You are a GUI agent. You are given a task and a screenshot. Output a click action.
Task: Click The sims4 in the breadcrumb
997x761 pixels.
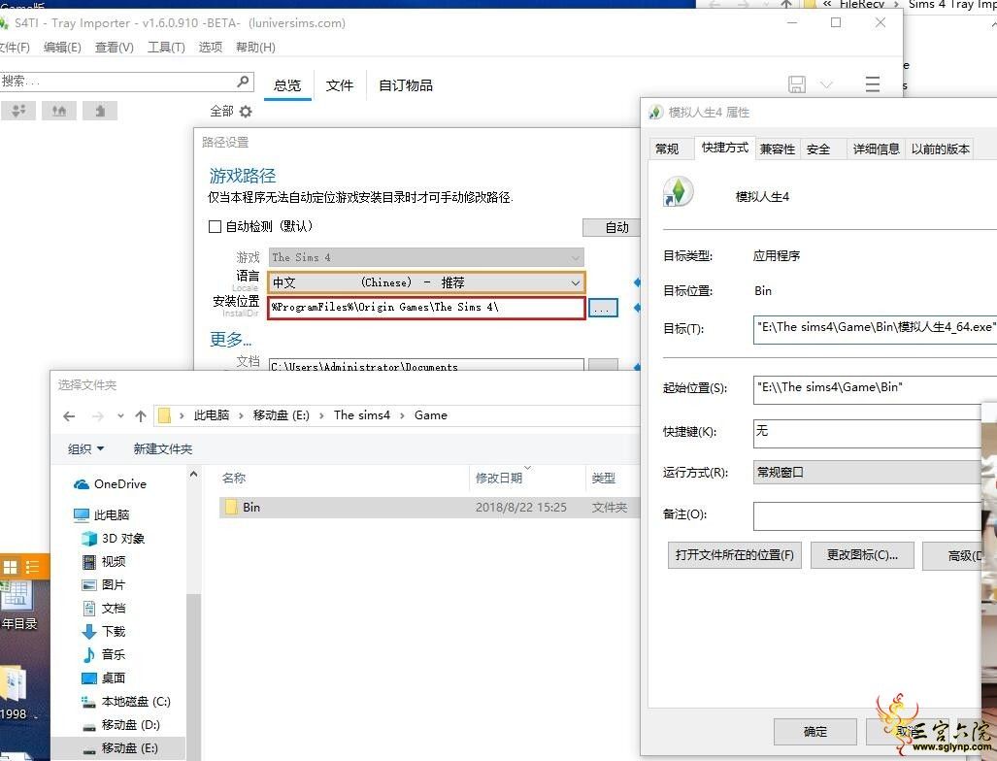(362, 415)
